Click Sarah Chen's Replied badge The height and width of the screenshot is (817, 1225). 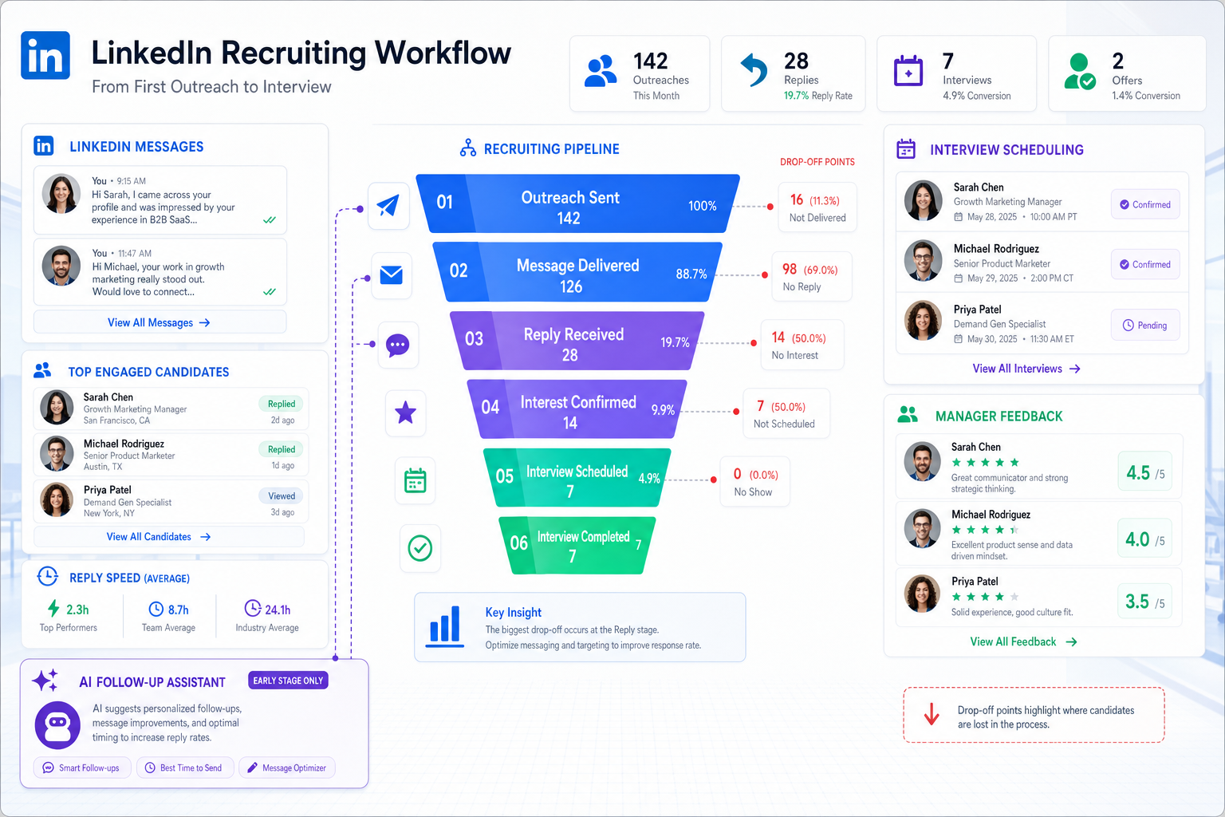click(282, 404)
